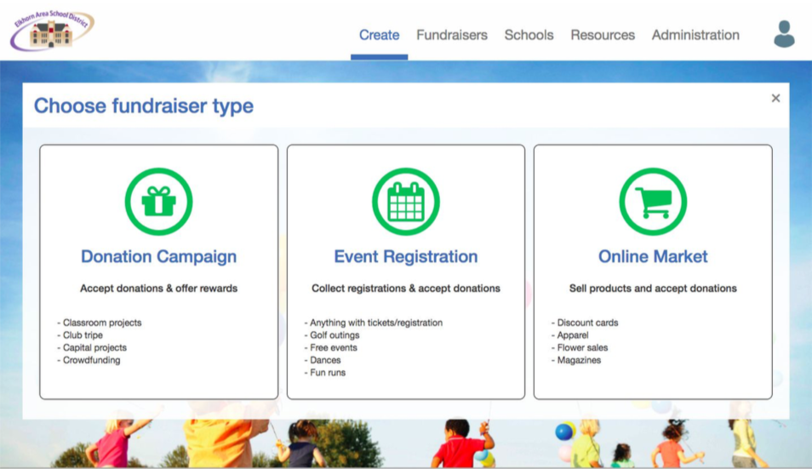This screenshot has height=469, width=812.
Task: Open the Administration menu item
Action: click(695, 35)
